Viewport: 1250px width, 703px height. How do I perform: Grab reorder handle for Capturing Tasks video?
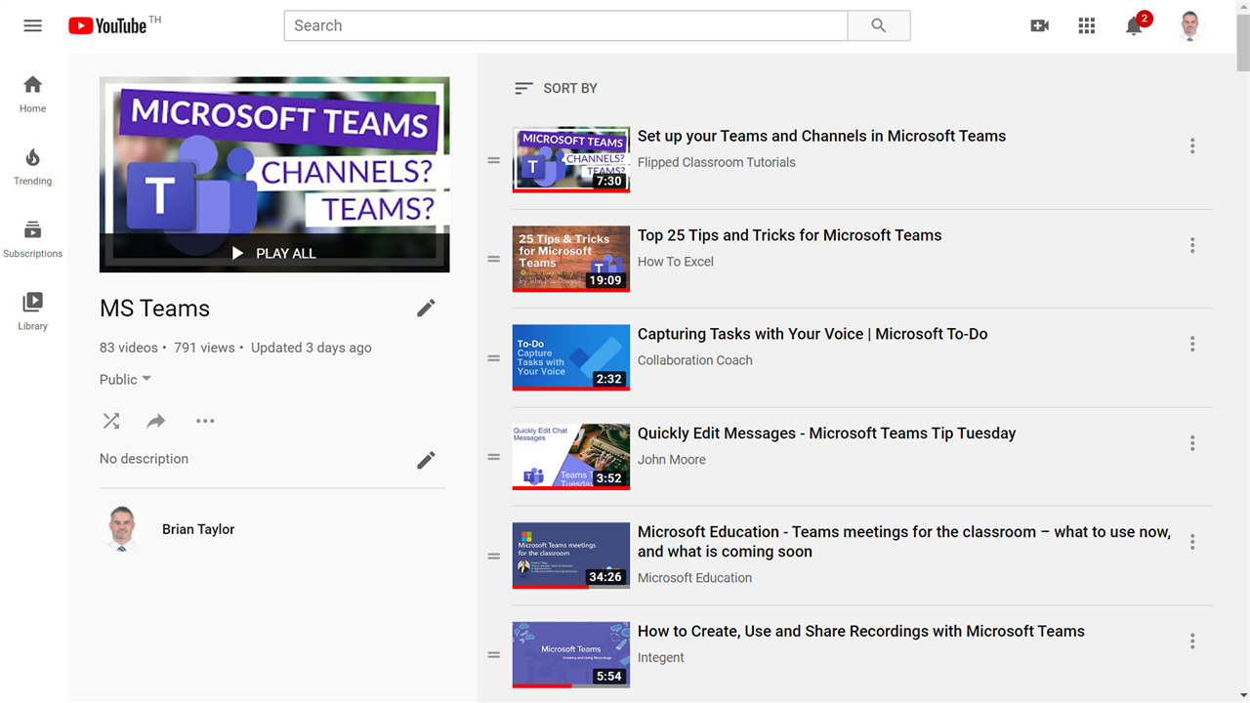tap(494, 357)
